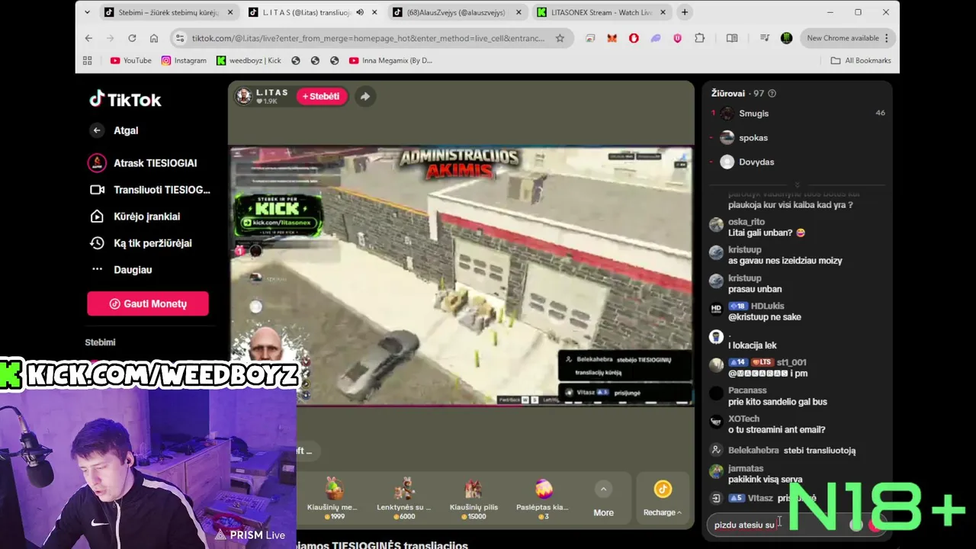Click the Žiūrovai info question icon
The image size is (976, 549).
pyautogui.click(x=772, y=94)
